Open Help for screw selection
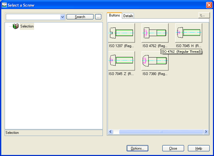This screenshot has height=156, width=214. pyautogui.click(x=199, y=148)
